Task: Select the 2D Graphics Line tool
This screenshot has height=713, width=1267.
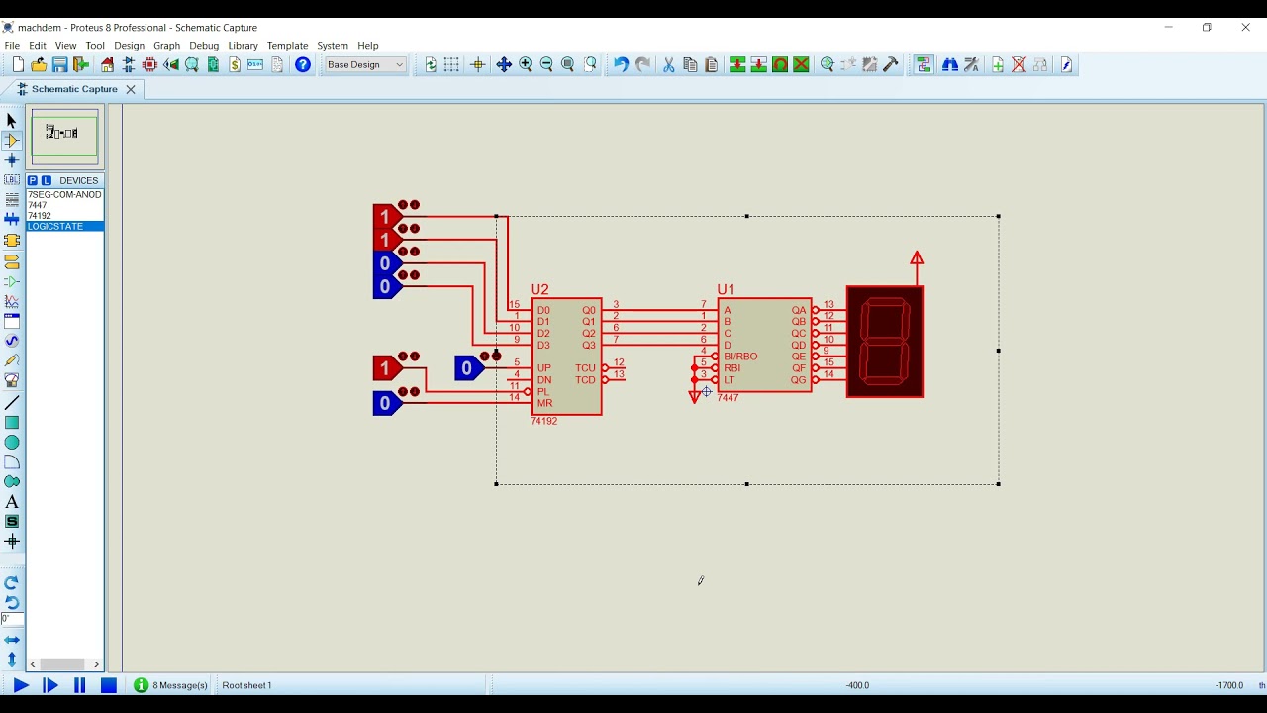Action: (x=12, y=404)
